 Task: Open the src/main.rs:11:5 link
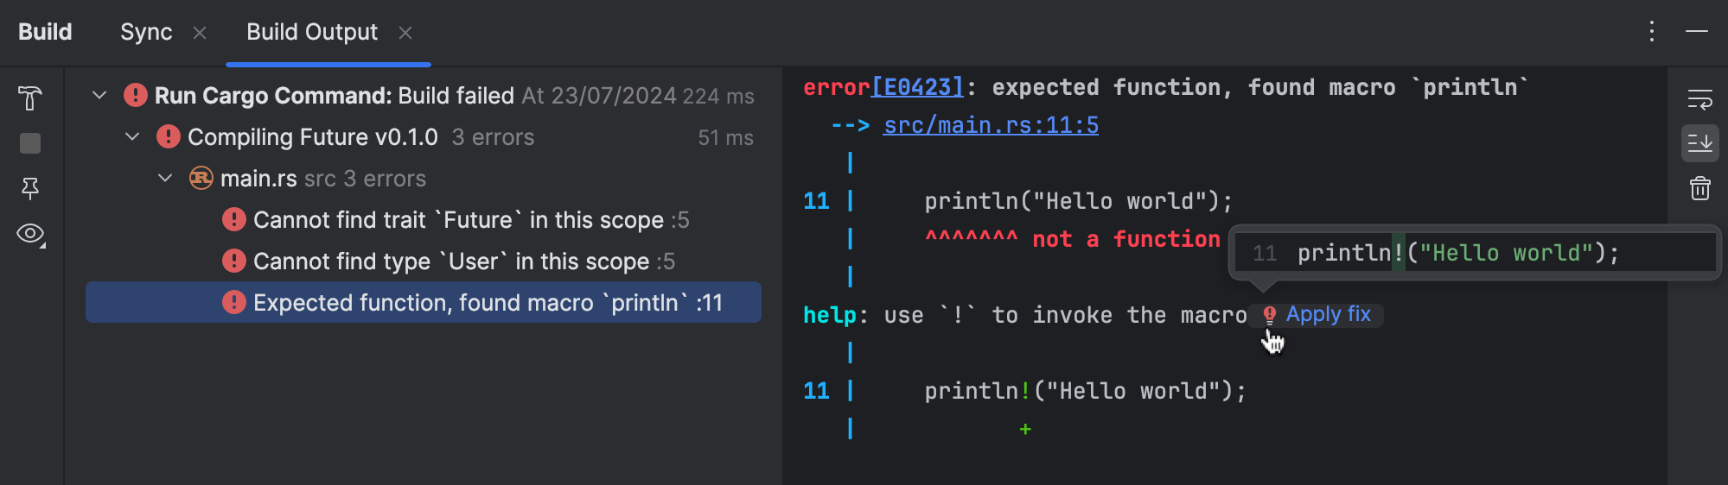coord(991,126)
